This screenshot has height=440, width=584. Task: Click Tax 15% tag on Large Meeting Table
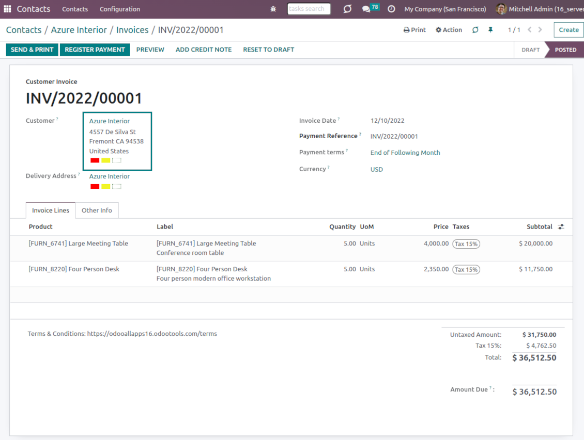pyautogui.click(x=466, y=244)
